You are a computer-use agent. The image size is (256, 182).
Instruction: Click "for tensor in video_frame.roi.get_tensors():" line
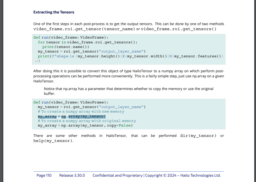tap(87, 42)
